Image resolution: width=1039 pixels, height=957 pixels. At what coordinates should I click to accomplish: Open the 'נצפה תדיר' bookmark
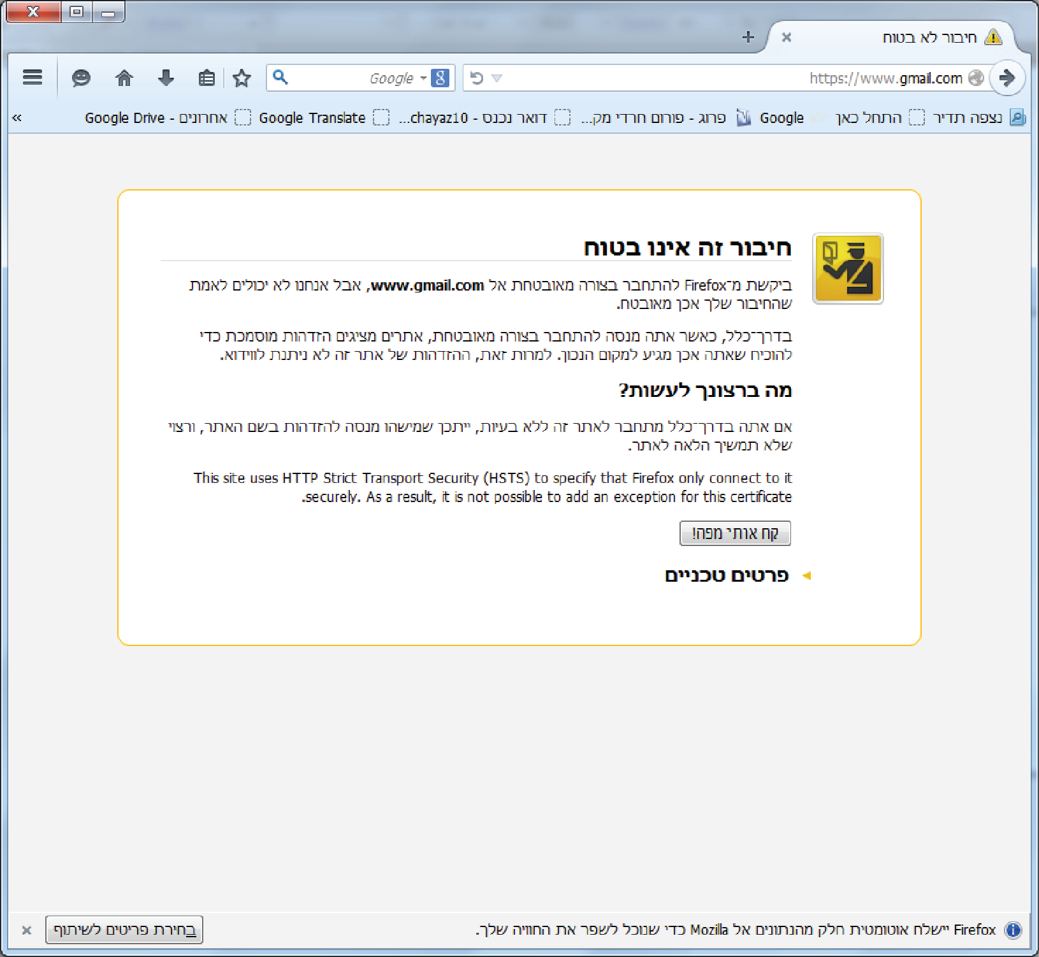tap(978, 118)
